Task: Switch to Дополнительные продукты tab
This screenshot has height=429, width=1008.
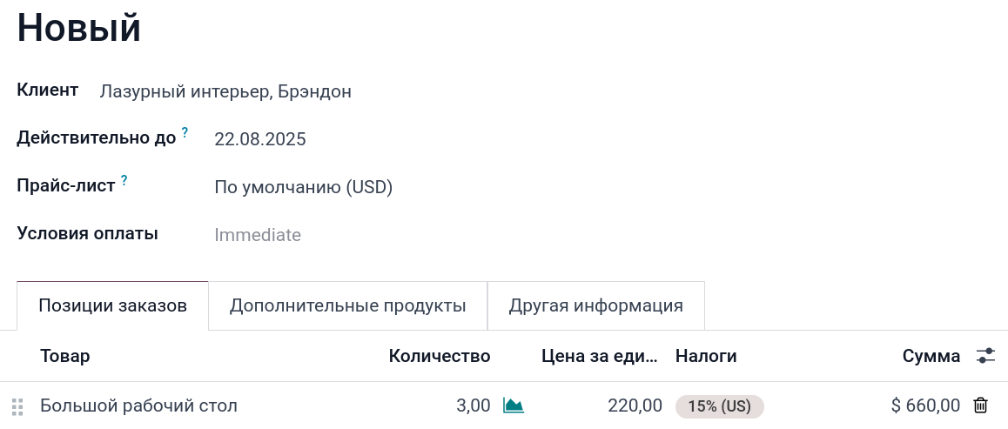Action: click(x=347, y=306)
